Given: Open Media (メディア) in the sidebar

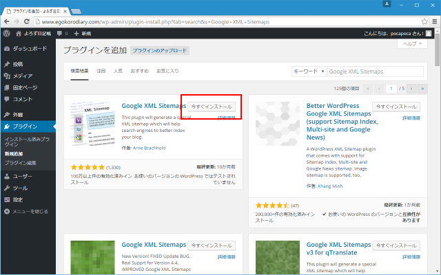Looking at the screenshot, I should pyautogui.click(x=23, y=76).
